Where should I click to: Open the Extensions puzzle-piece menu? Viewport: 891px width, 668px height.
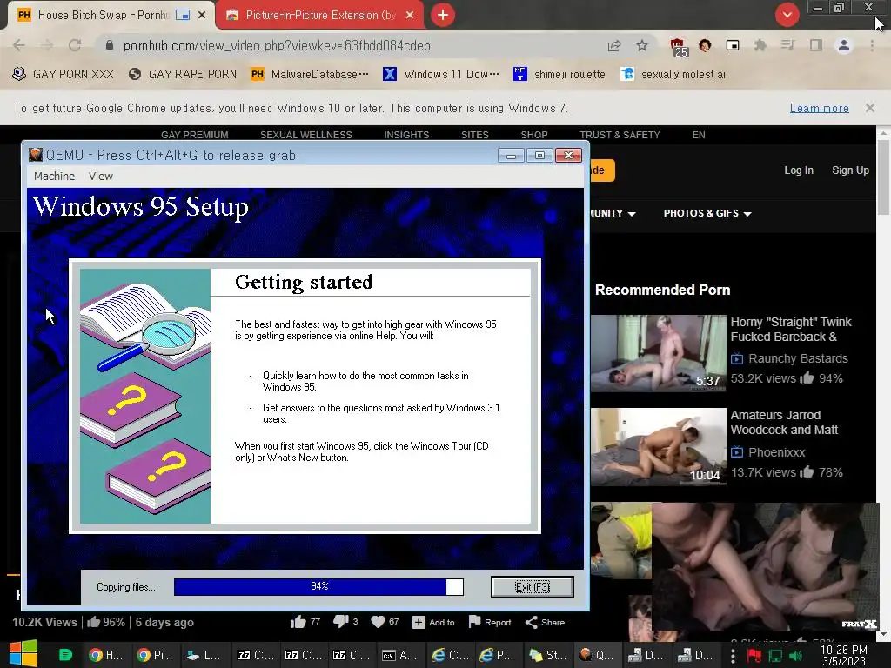(760, 45)
